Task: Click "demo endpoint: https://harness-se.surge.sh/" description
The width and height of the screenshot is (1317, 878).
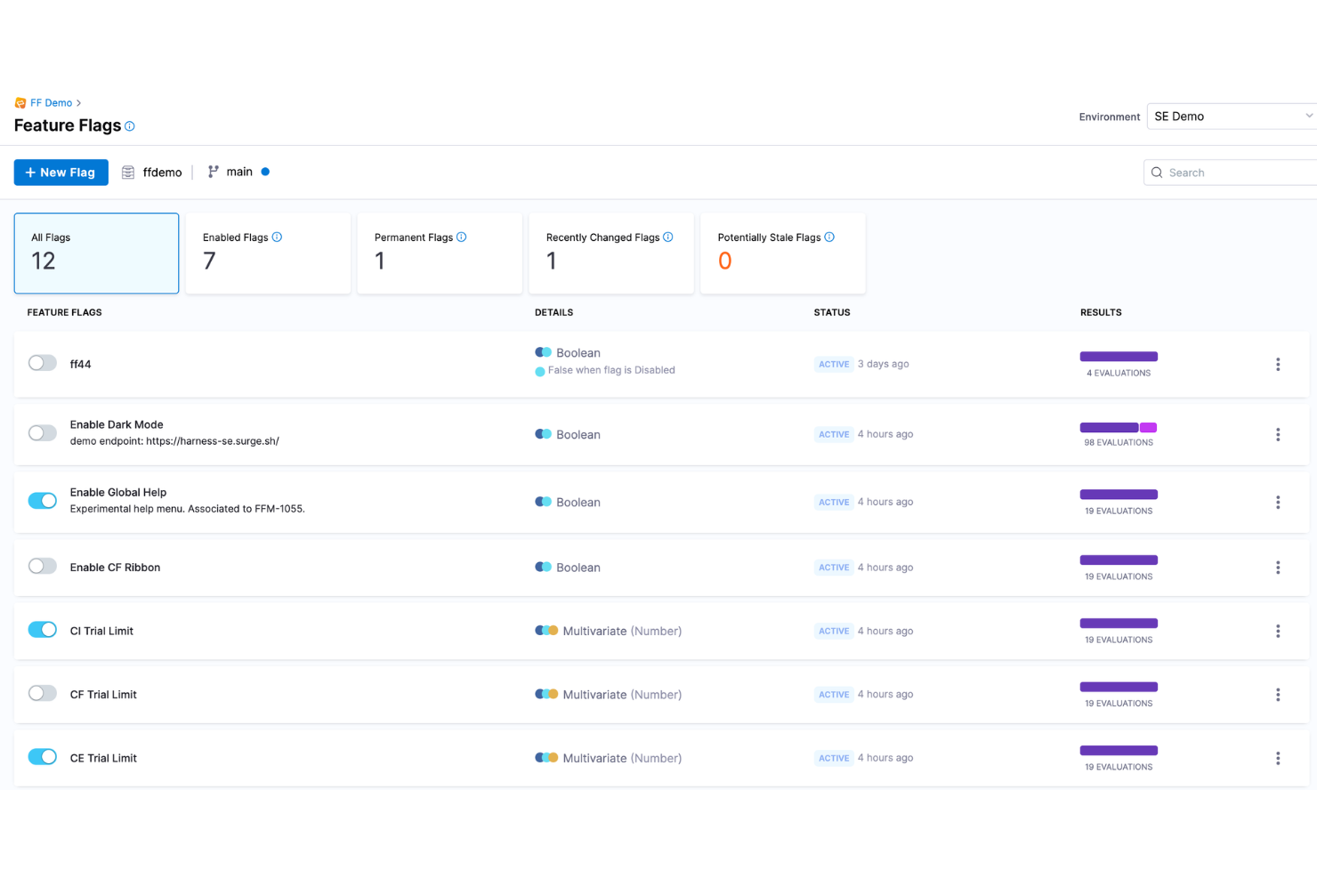Action: pyautogui.click(x=174, y=441)
